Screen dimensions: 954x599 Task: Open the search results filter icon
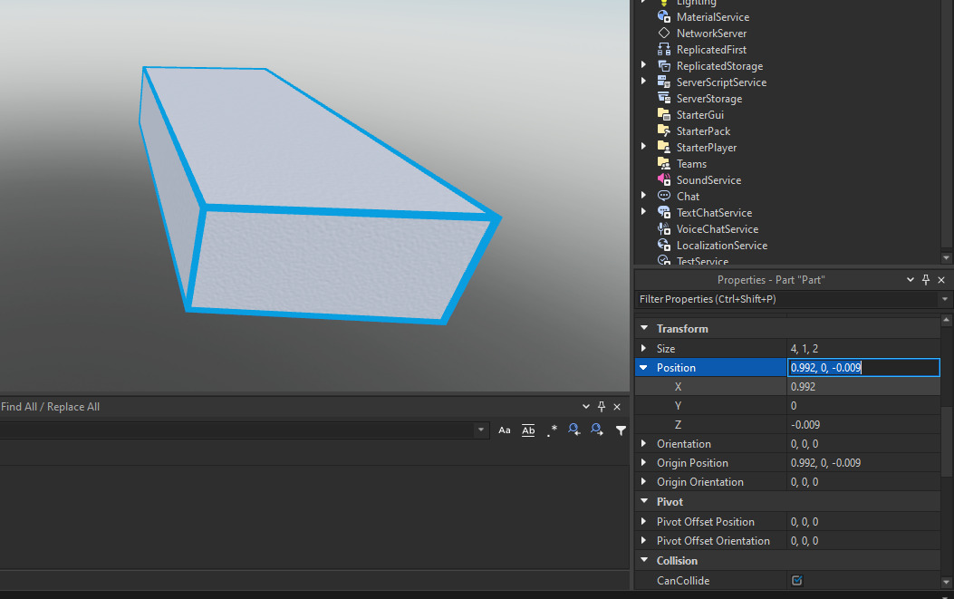point(621,430)
